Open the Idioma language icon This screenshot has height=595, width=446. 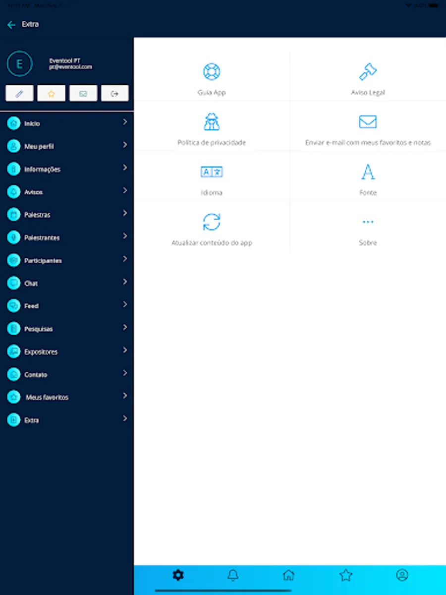pos(212,172)
